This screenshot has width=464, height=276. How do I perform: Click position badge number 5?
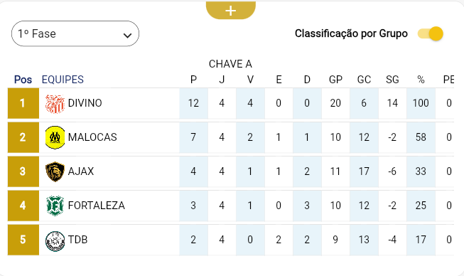click(x=23, y=240)
